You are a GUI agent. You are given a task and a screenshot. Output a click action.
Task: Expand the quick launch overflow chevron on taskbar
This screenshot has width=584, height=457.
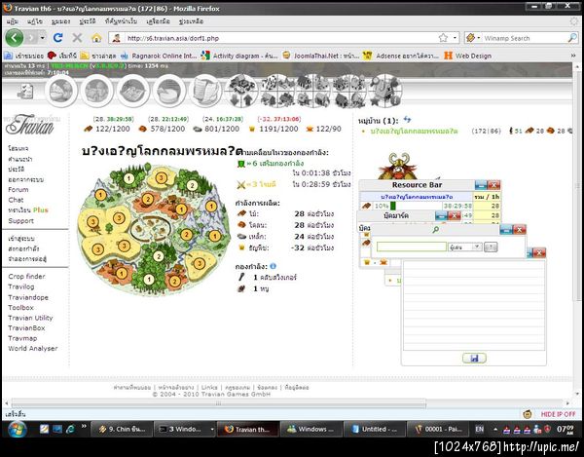[84, 426]
